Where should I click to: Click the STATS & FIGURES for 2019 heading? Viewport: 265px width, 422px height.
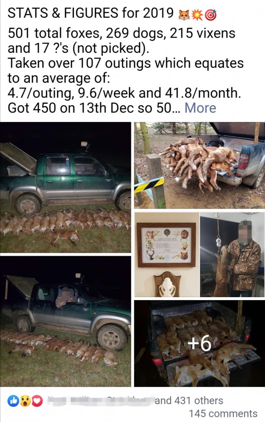point(91,13)
